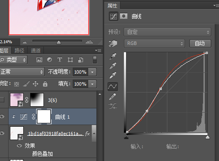Filter layers by text type
Viewport: 219px width, 161px height.
pyautogui.click(x=60, y=60)
